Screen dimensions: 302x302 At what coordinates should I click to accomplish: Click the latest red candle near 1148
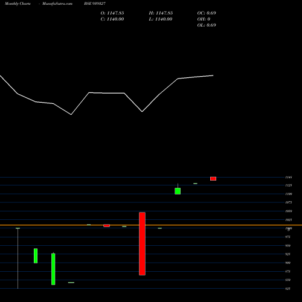click(x=213, y=179)
